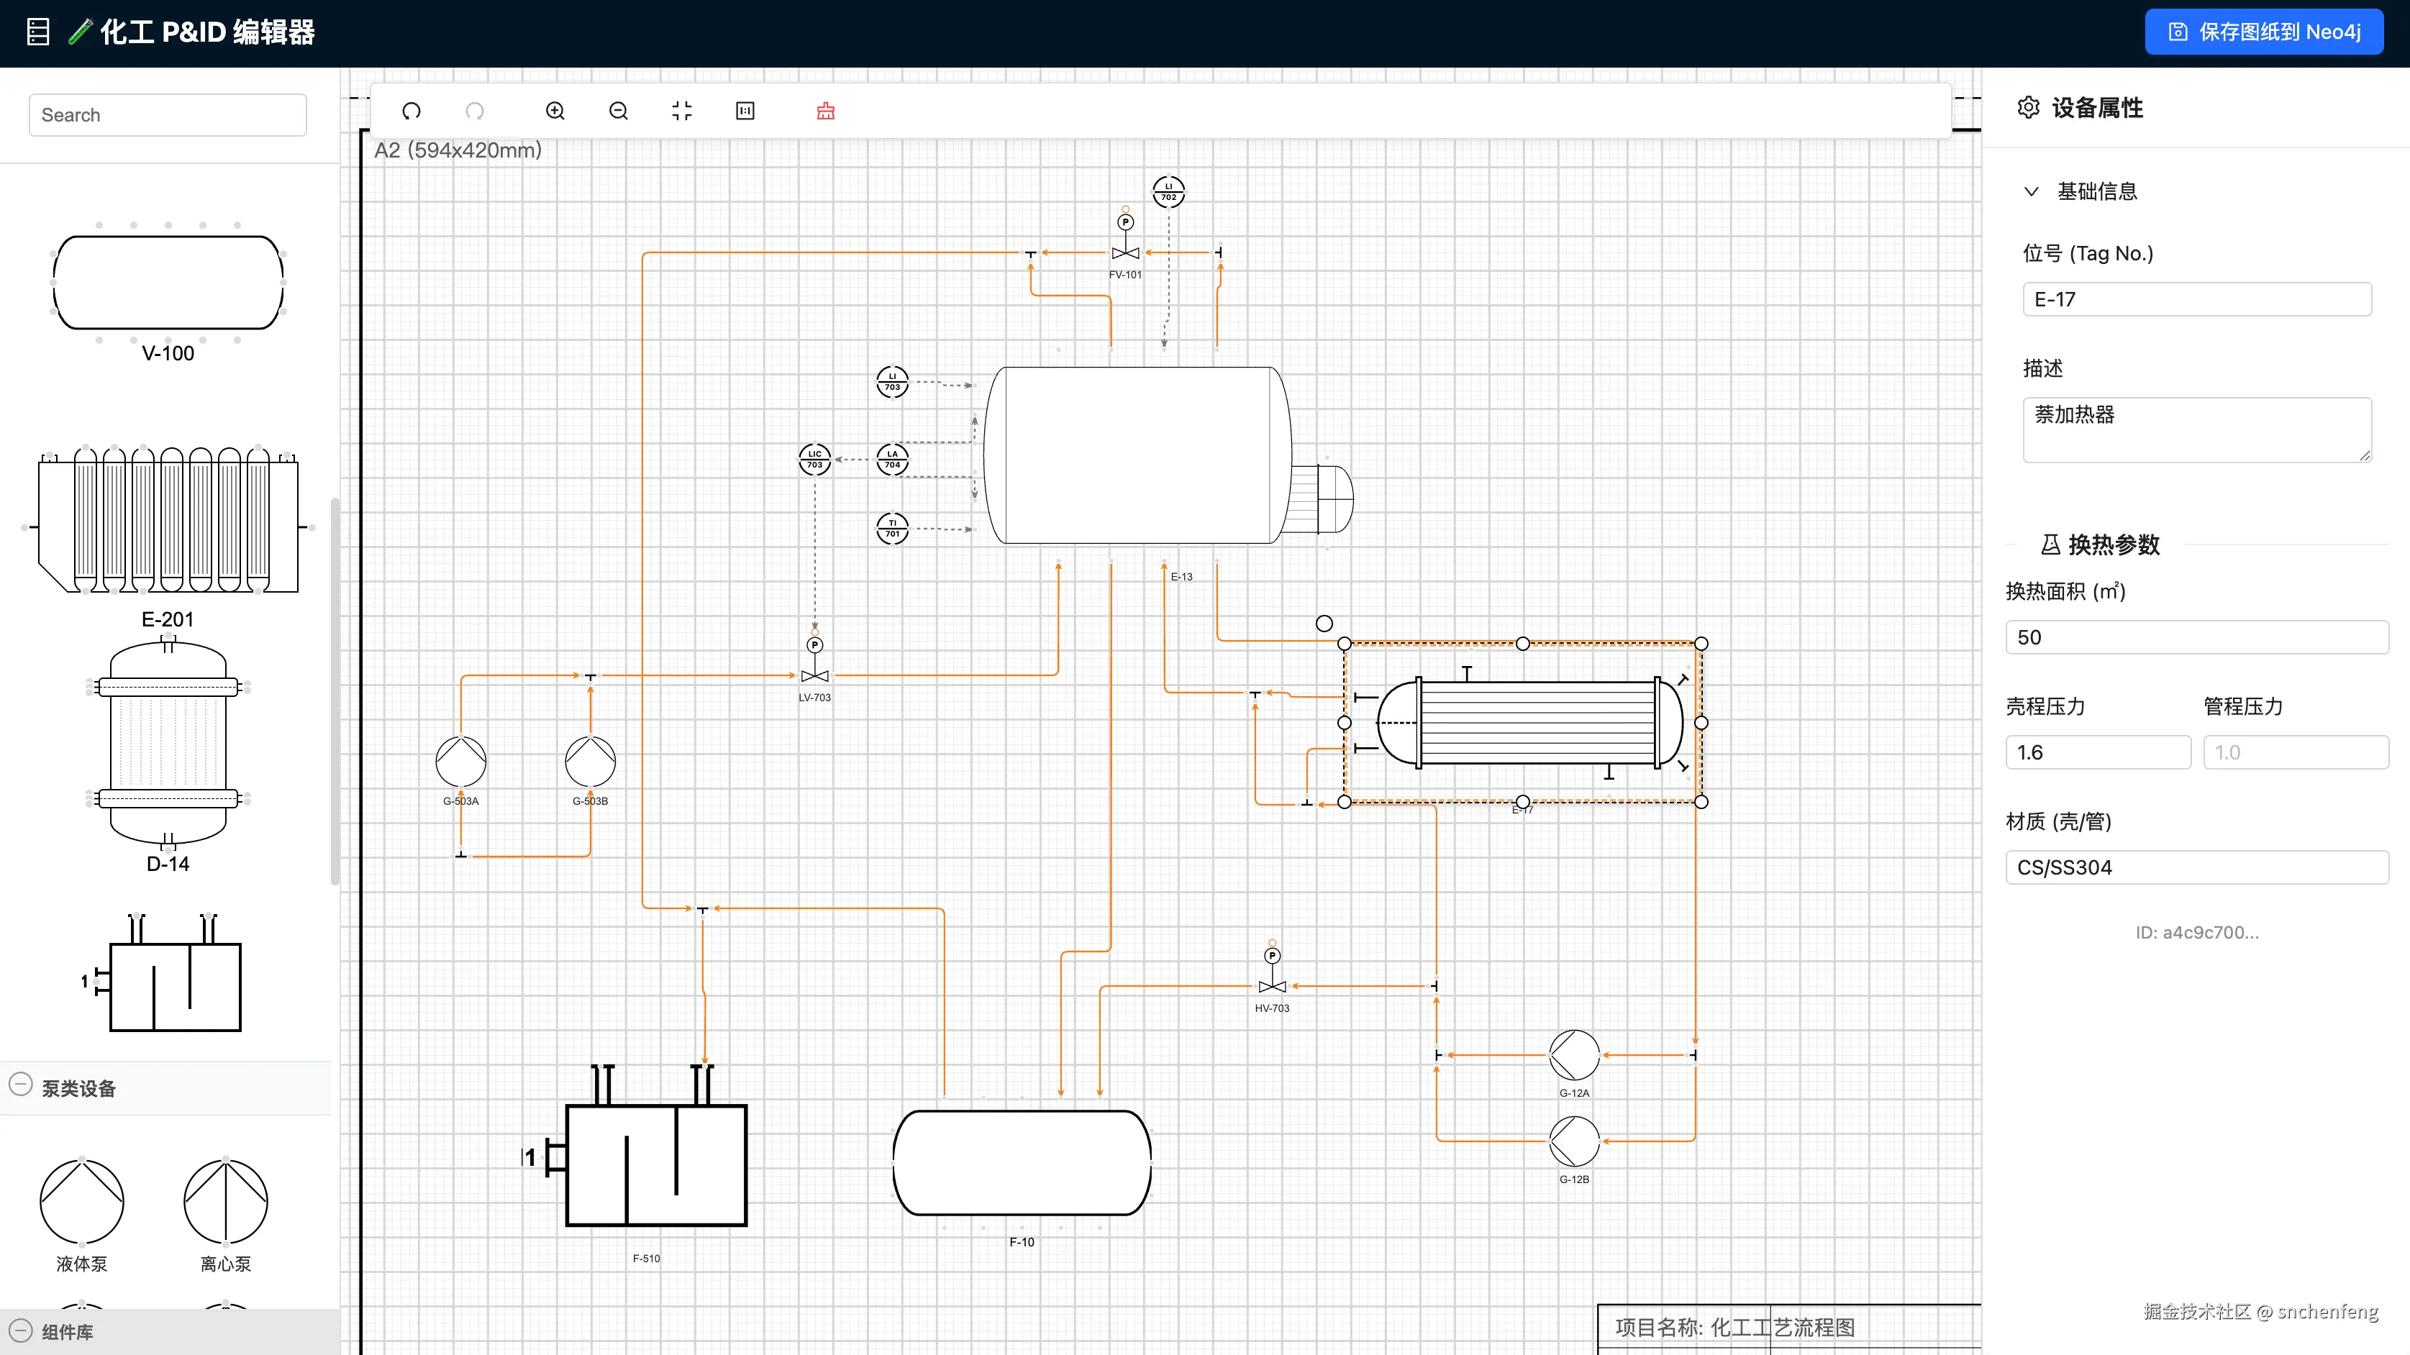Image resolution: width=2410 pixels, height=1355 pixels.
Task: Click the zoom in magnifier icon
Action: (x=555, y=111)
